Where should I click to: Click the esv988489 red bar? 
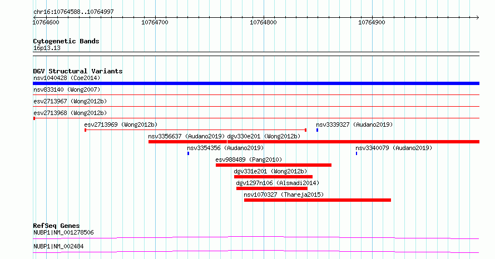[x=274, y=165]
